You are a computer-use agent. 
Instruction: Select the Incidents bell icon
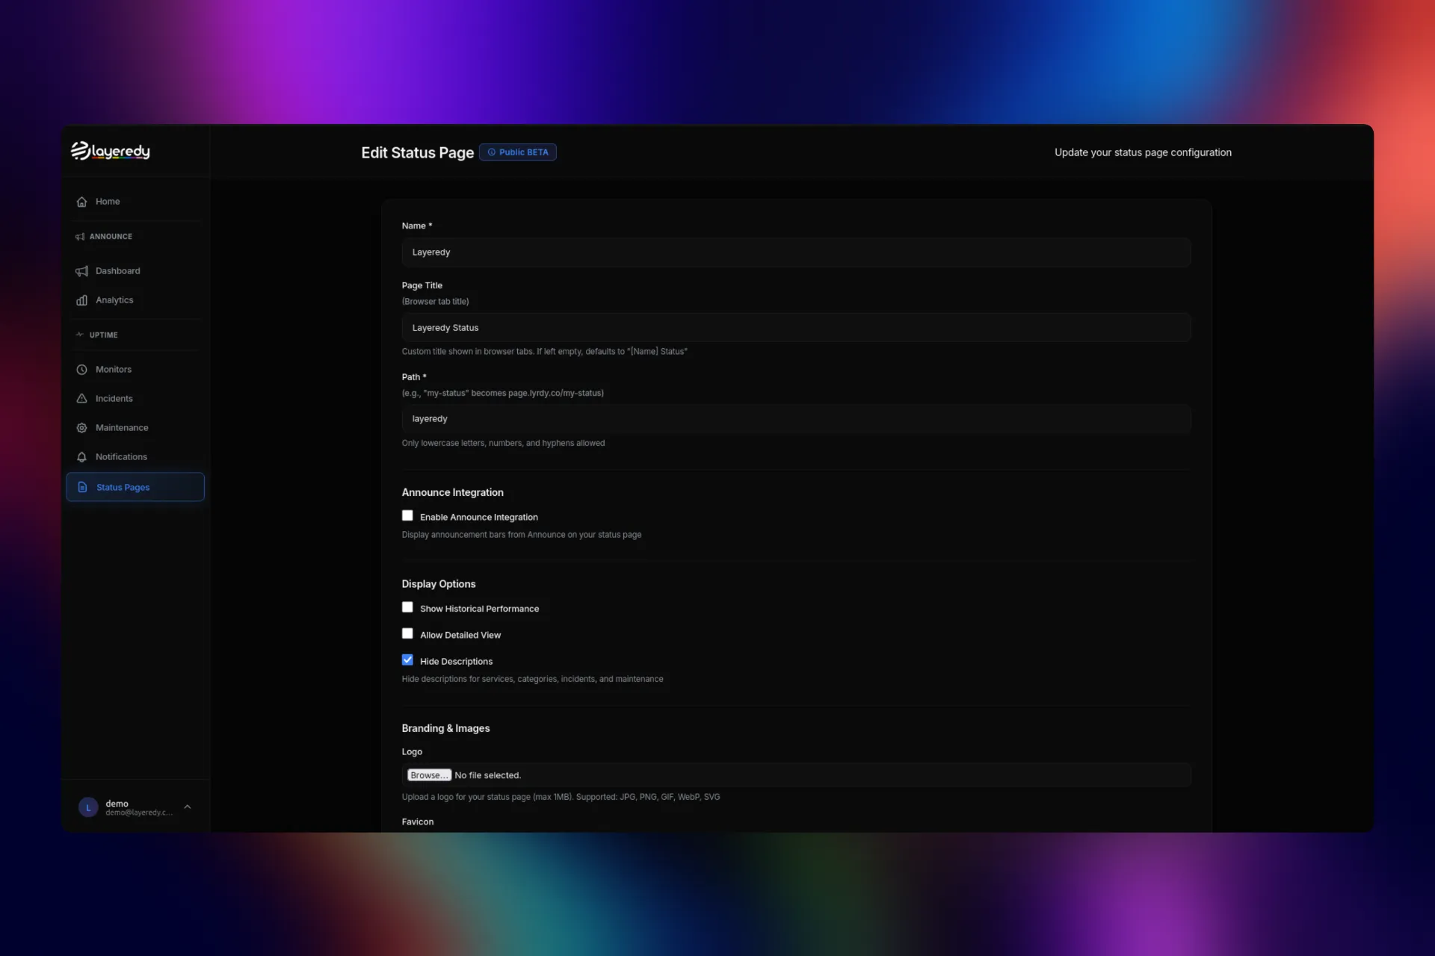click(82, 398)
